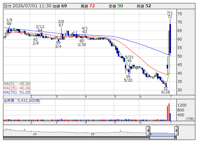
Task: Select the MA(25) legend entry
Action: [x=17, y=88]
